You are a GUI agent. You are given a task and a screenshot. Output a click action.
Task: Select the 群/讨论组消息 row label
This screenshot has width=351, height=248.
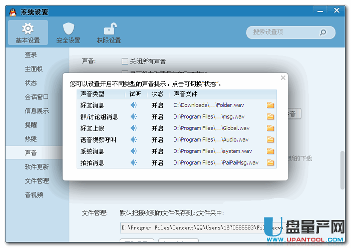99,116
